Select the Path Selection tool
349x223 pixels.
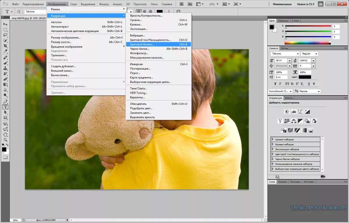point(5,112)
